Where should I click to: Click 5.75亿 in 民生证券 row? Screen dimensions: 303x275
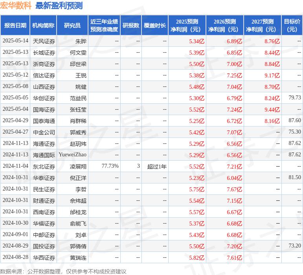pyautogui.click(x=197, y=189)
